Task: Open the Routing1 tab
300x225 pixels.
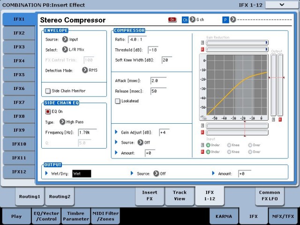Action: click(29, 196)
